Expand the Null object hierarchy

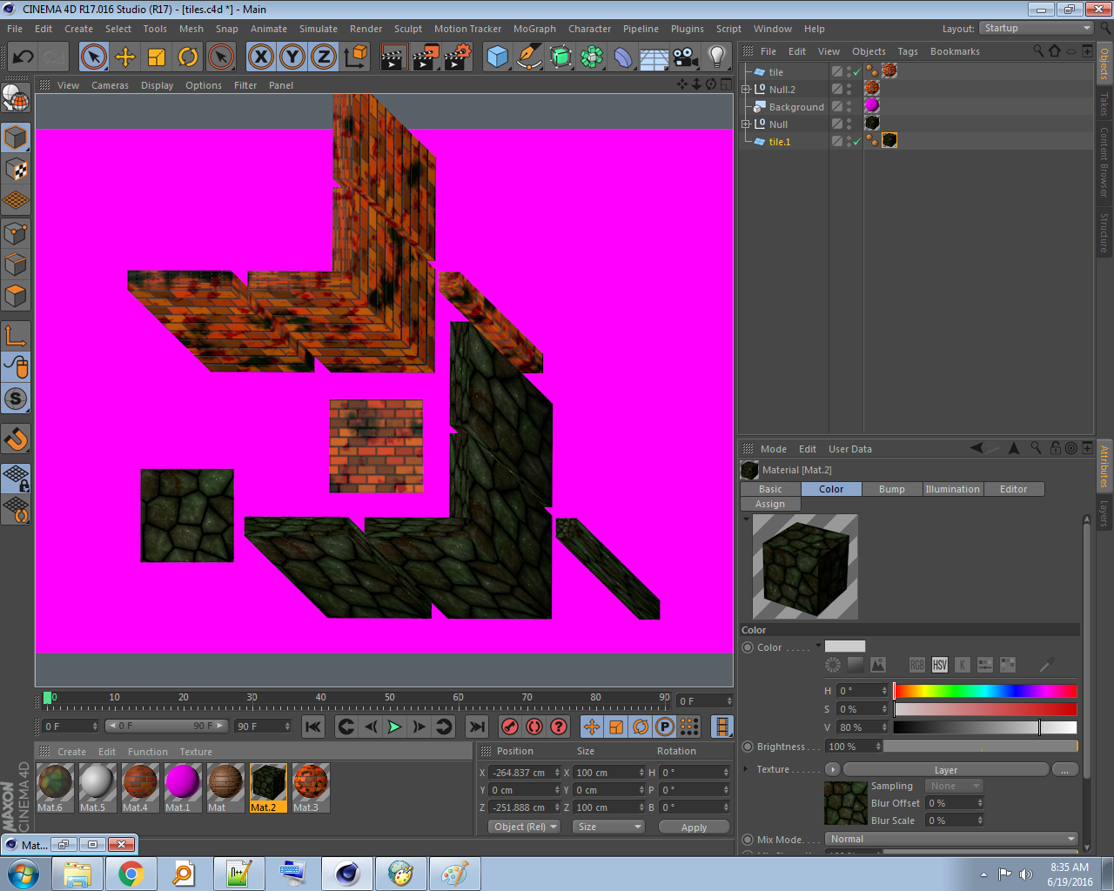point(746,124)
